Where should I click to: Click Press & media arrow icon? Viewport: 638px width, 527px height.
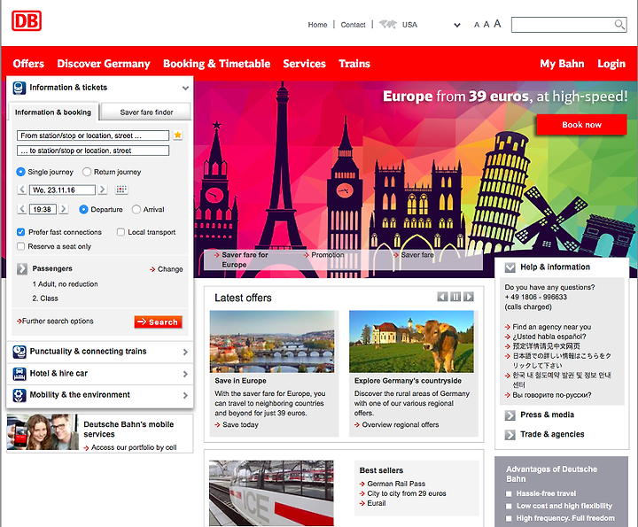click(510, 415)
